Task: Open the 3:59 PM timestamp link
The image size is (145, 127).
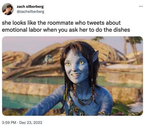Action: [x=9, y=122]
